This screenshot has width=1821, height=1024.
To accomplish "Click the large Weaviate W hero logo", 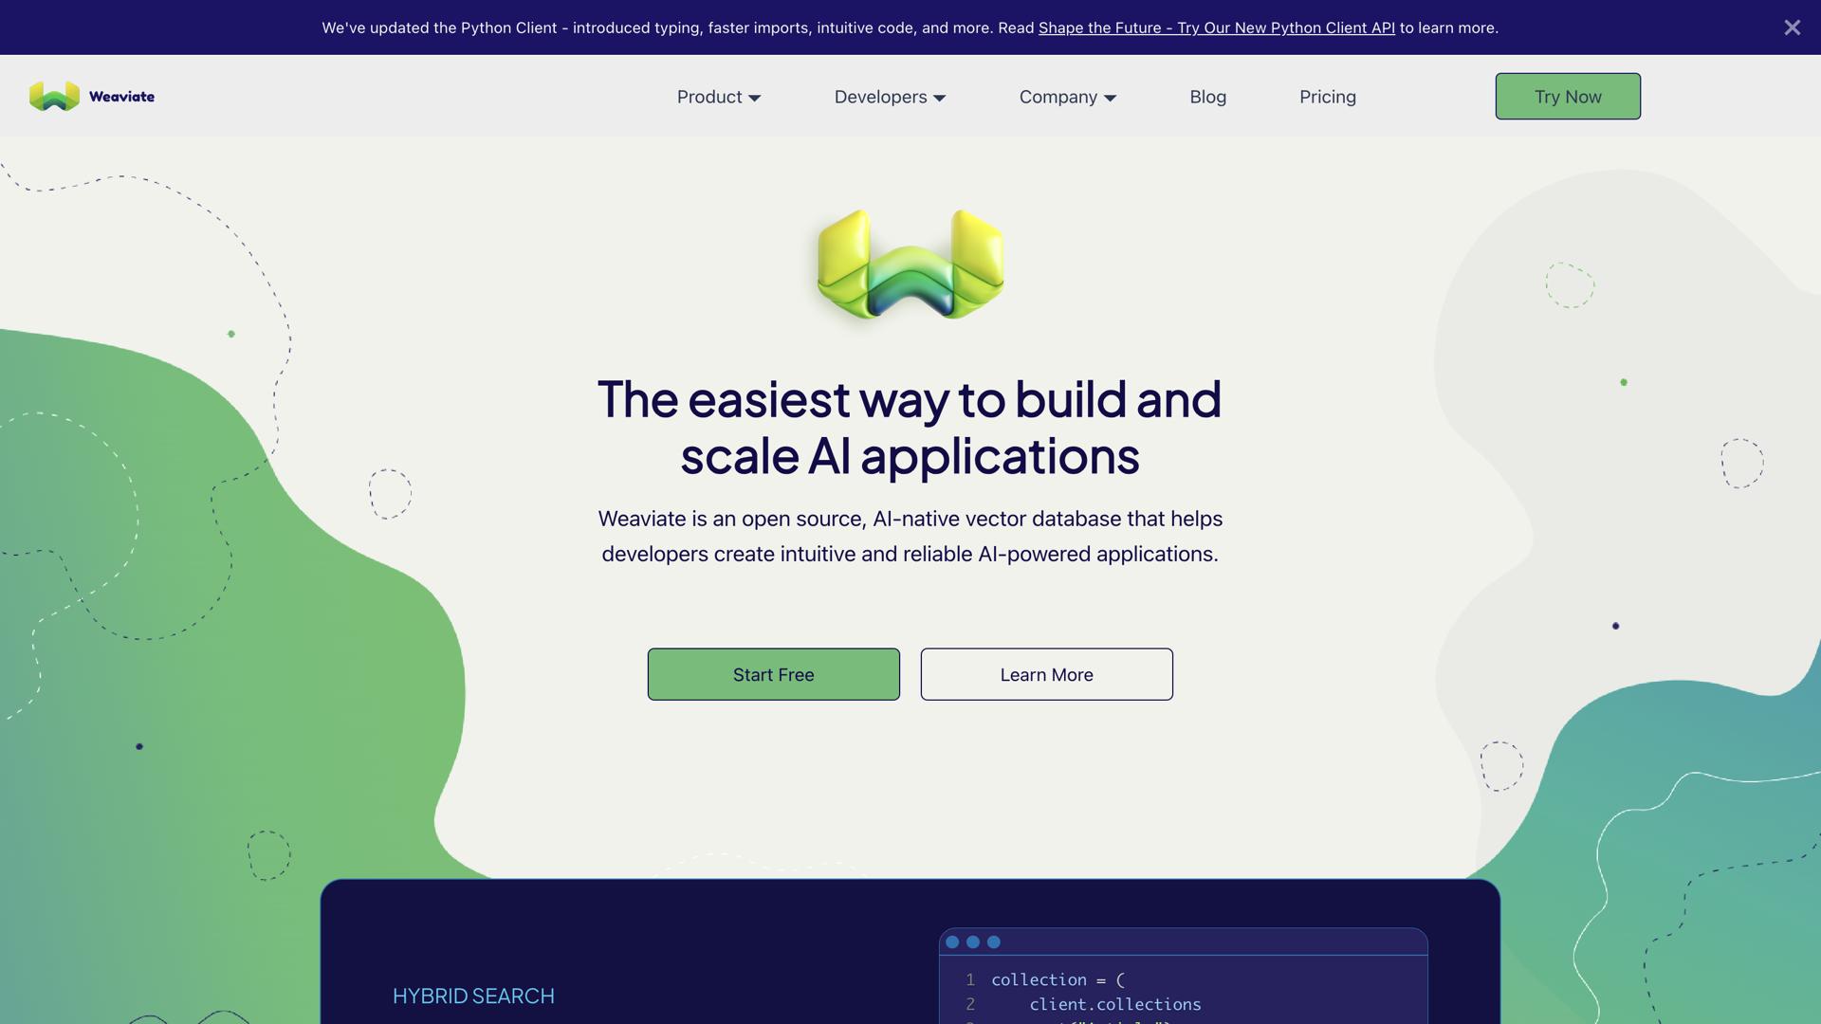I will click(x=910, y=265).
